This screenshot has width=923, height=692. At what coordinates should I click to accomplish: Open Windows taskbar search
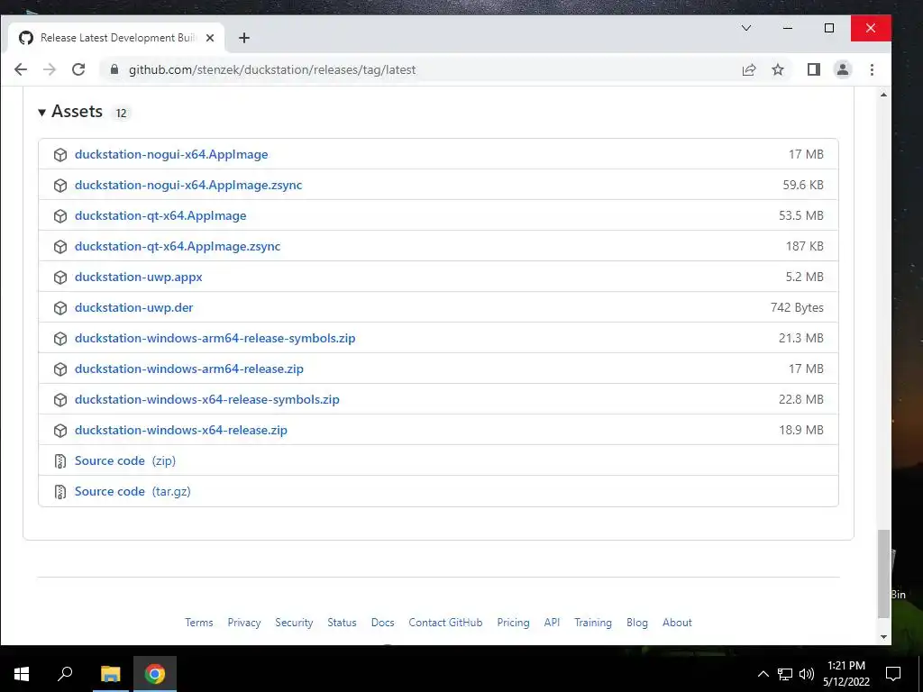(x=65, y=674)
